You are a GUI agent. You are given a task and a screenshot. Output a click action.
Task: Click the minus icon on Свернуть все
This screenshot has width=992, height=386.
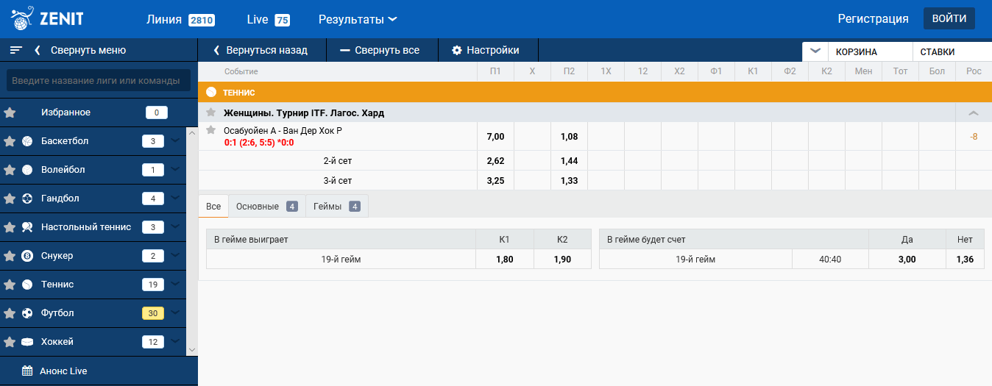coord(344,51)
